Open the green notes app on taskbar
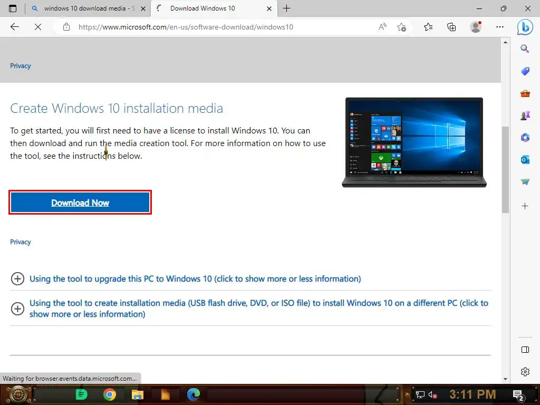540x405 pixels. [x=81, y=394]
